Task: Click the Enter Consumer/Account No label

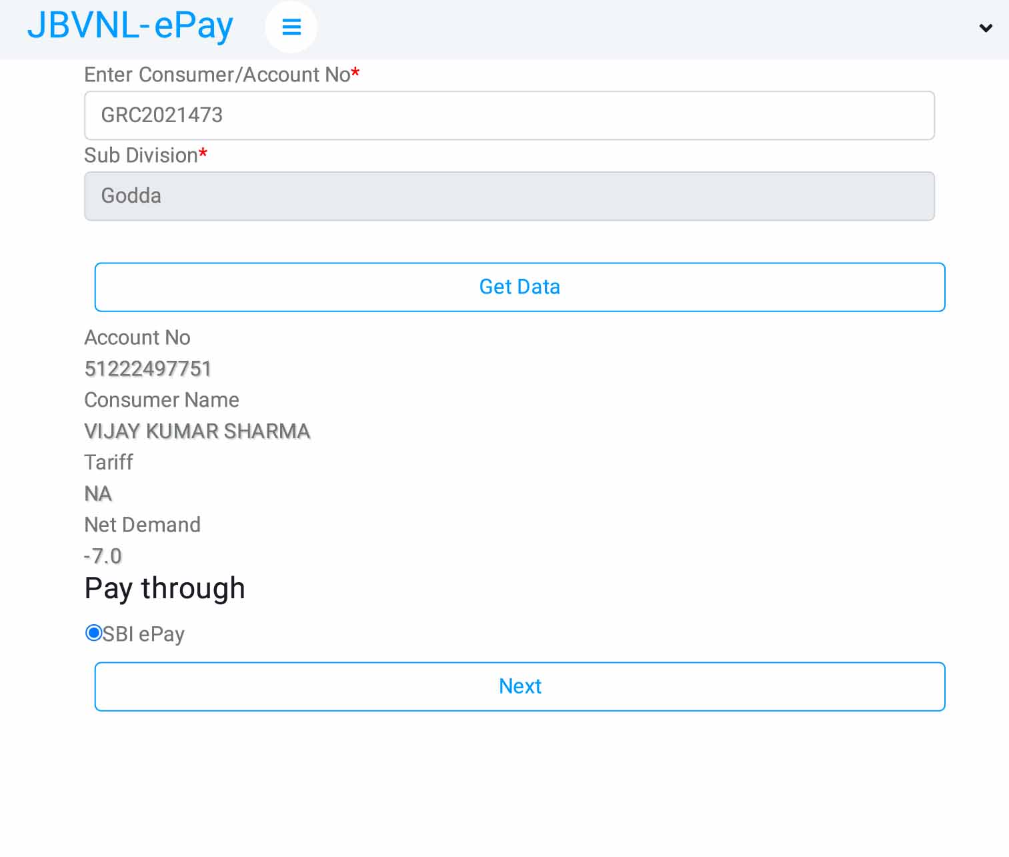Action: (x=222, y=75)
